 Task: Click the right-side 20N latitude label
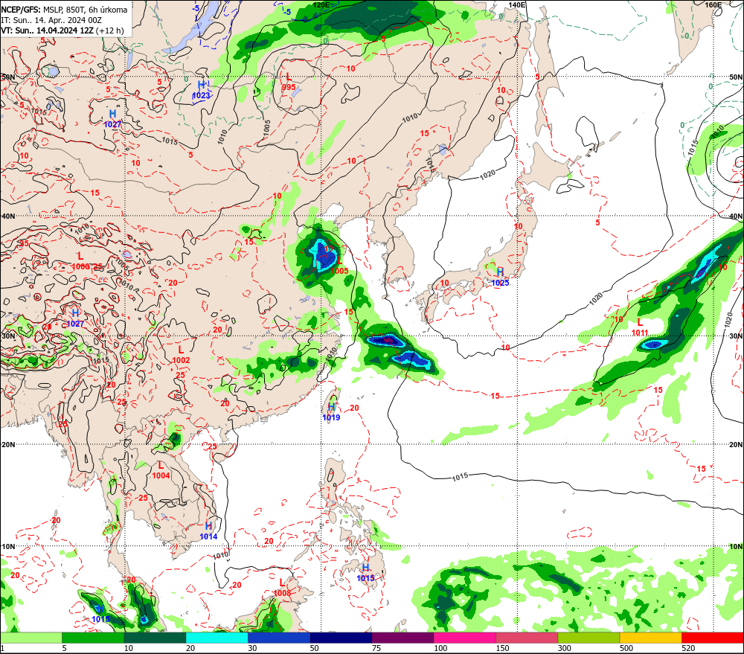click(736, 445)
